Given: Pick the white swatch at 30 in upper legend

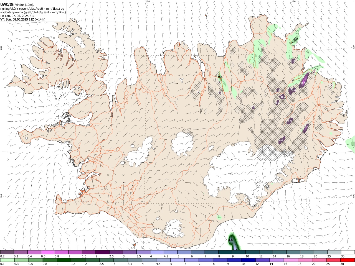Looking at the screenshot, I should 348,252.
